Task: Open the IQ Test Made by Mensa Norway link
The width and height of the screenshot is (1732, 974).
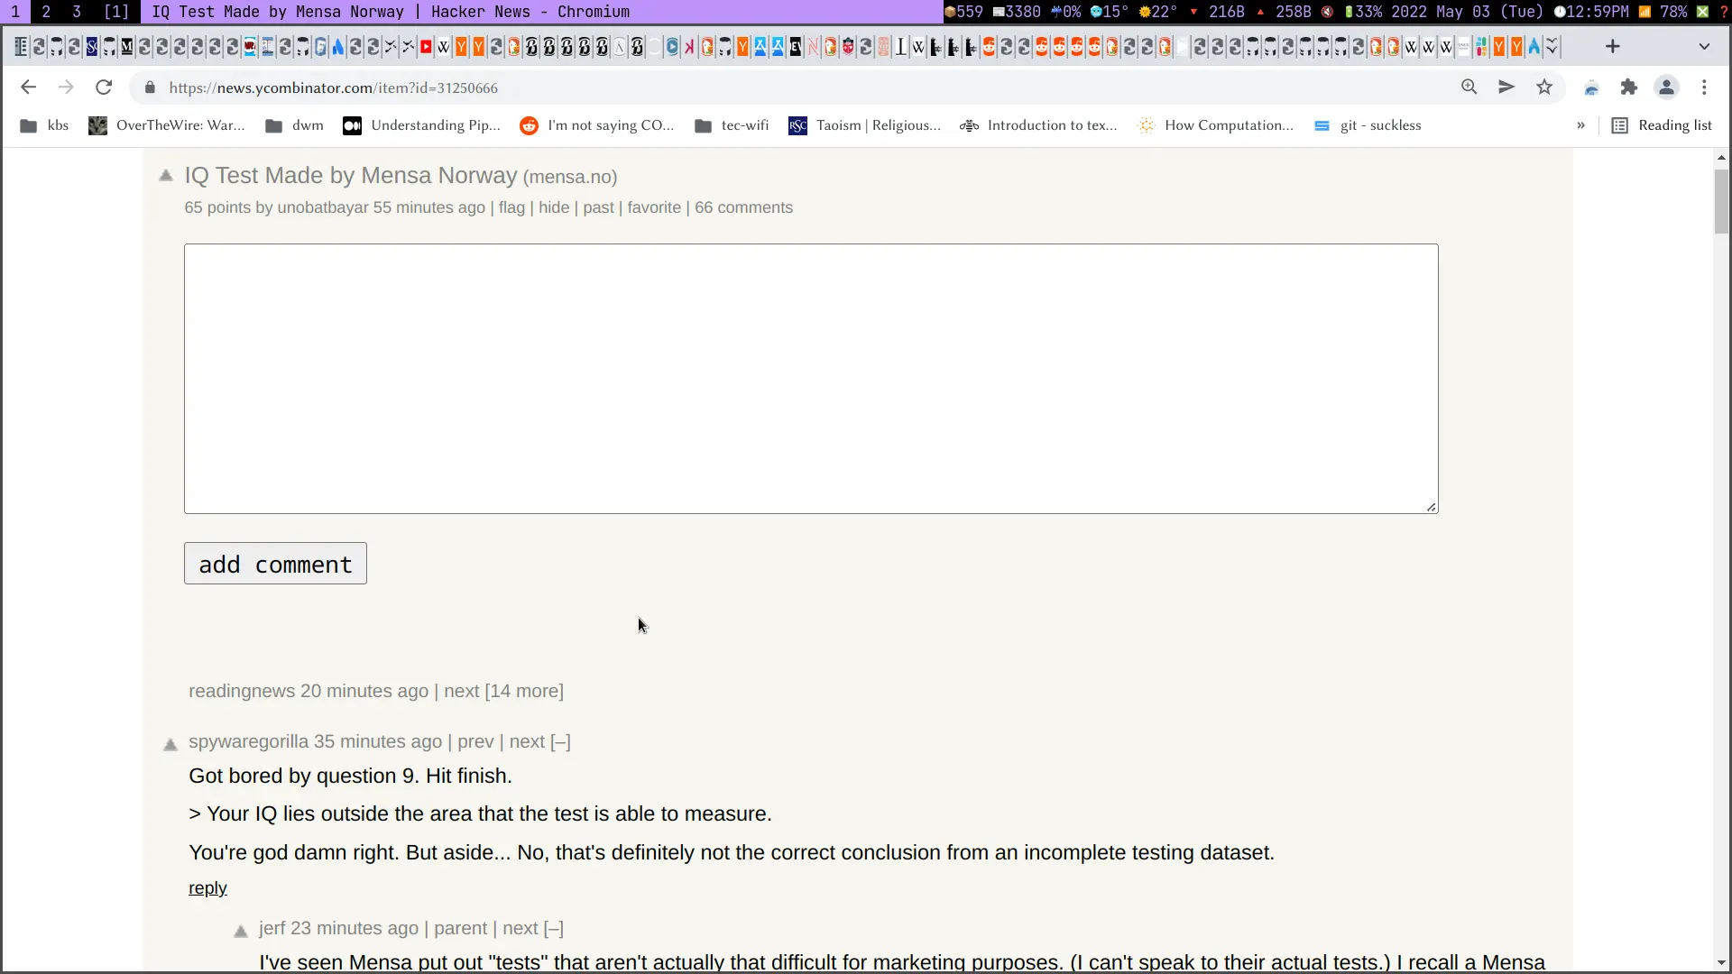Action: click(x=351, y=176)
